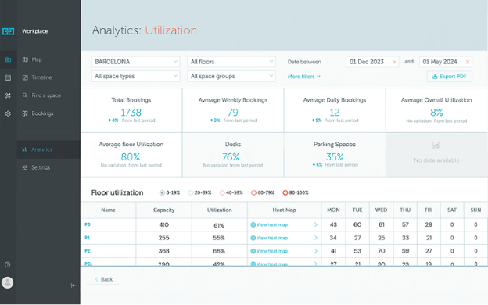Click the Average Weekly Bookings value 79
This screenshot has height=305, width=488.
[233, 113]
